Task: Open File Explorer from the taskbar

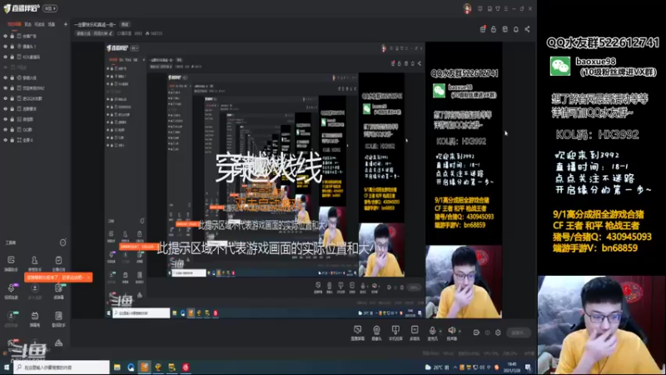Action: (x=117, y=367)
